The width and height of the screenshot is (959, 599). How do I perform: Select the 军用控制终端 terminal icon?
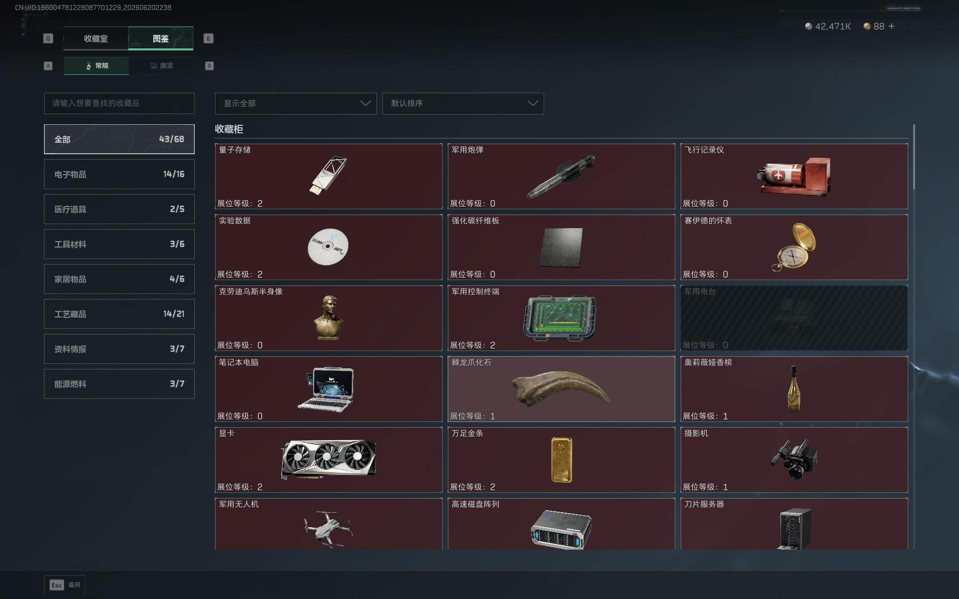pos(560,318)
